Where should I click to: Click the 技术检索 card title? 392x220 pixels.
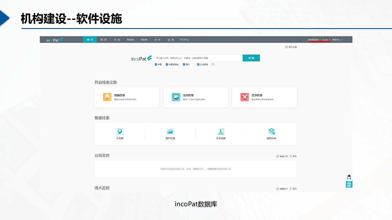pyautogui.click(x=188, y=95)
